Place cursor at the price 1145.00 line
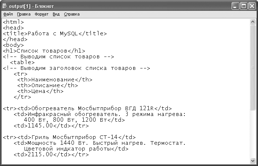 point(51,126)
